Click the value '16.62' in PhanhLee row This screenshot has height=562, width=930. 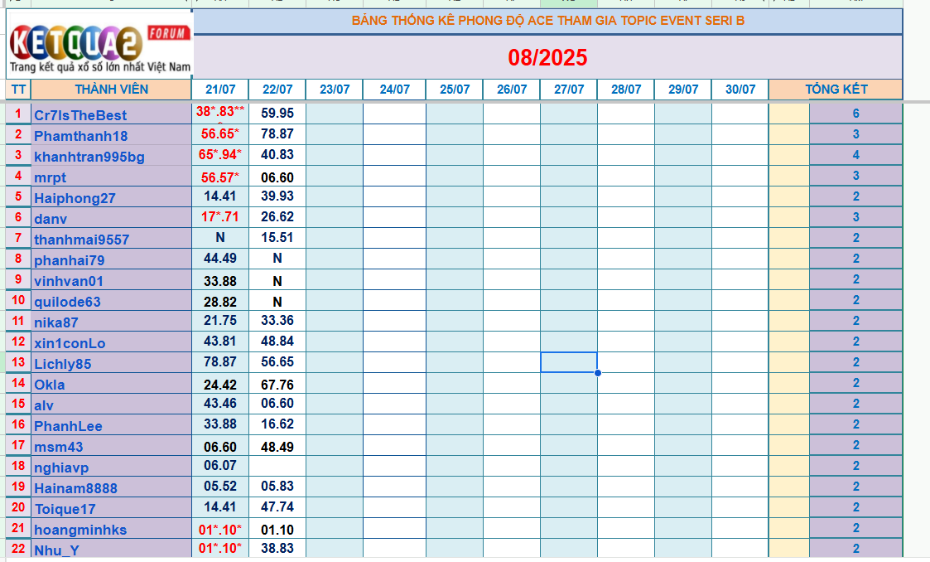[277, 424]
